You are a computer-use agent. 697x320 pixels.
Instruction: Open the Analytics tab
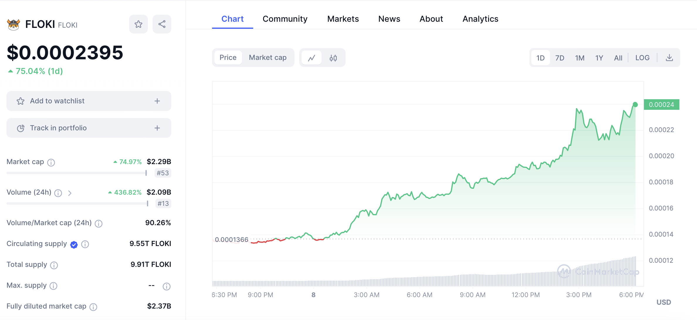(x=480, y=19)
